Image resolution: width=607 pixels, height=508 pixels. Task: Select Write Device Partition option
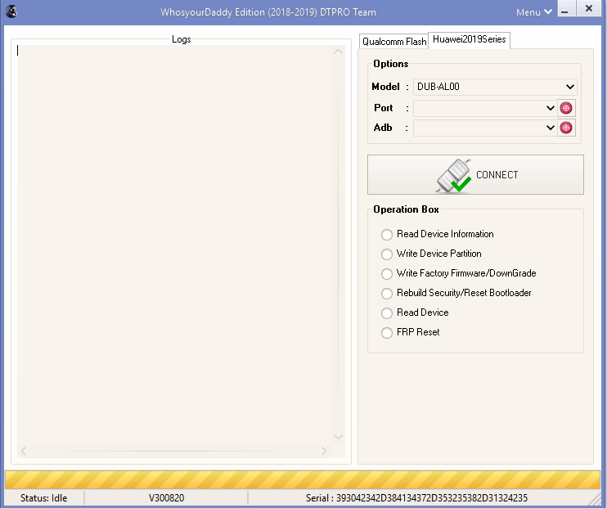[431, 254]
